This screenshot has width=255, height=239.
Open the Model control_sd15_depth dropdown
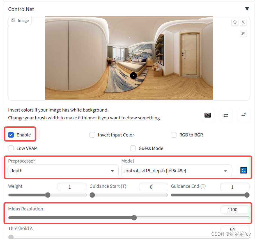176,171
